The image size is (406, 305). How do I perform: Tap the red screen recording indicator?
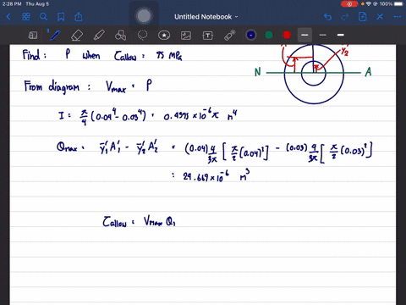click(349, 4)
